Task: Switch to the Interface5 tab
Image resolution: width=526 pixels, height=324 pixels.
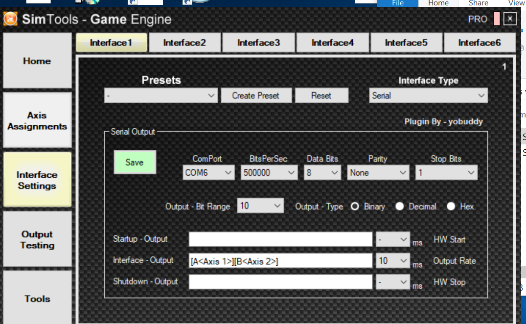Action: click(406, 43)
